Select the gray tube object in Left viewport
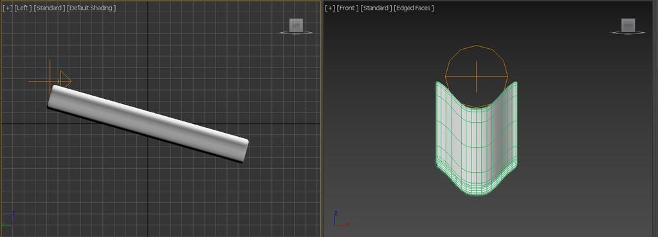The height and width of the screenshot is (237, 658). (148, 123)
